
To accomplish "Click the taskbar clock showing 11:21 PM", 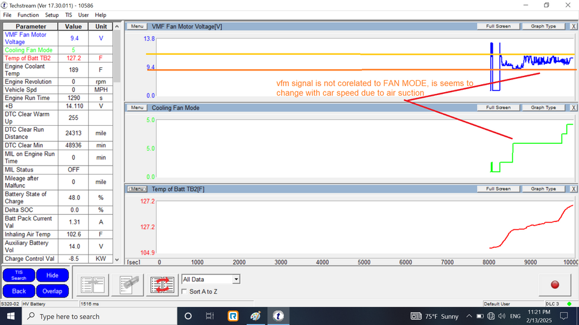I will tap(539, 316).
